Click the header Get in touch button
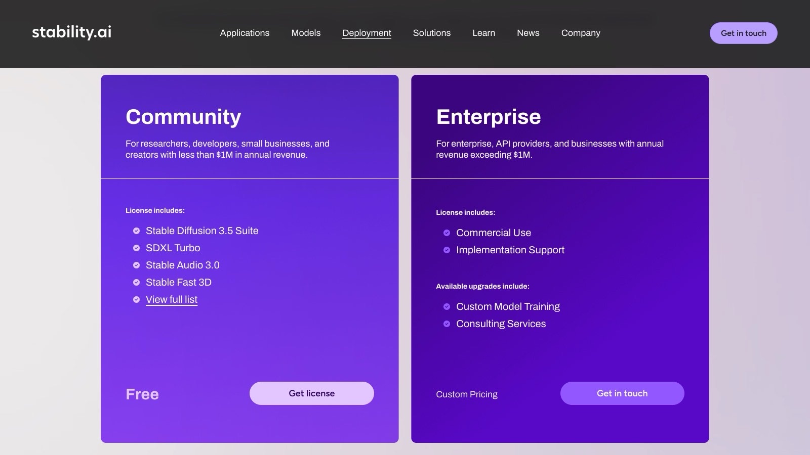 (743, 33)
